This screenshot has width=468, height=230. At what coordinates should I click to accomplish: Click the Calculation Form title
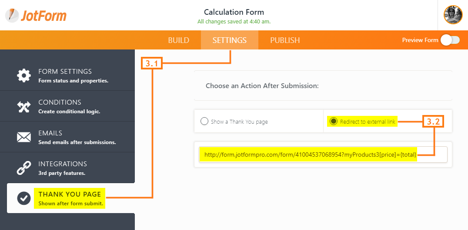[234, 12]
